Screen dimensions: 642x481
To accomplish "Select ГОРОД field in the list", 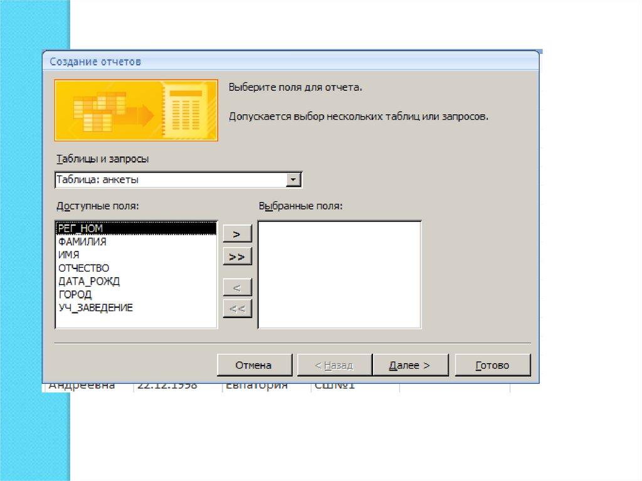I will 75,294.
